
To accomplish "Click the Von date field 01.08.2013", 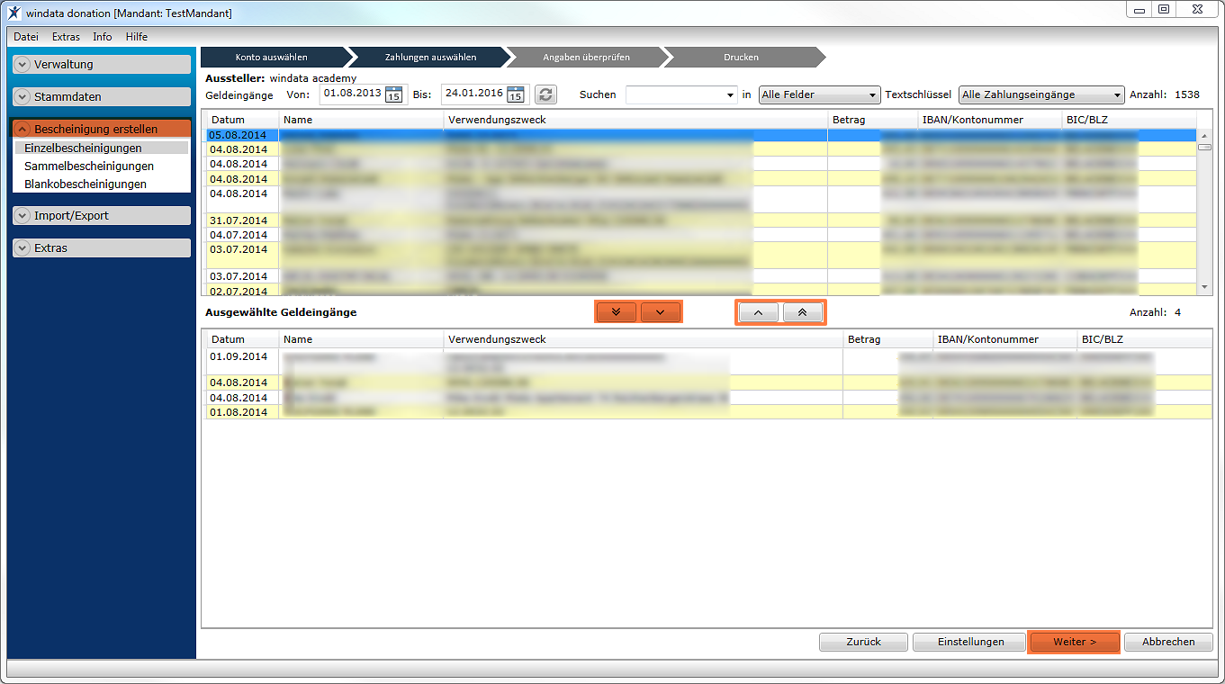I will click(352, 94).
